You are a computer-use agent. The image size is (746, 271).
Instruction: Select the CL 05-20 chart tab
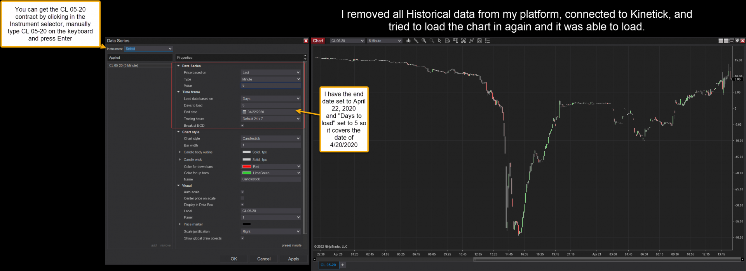[328, 265]
